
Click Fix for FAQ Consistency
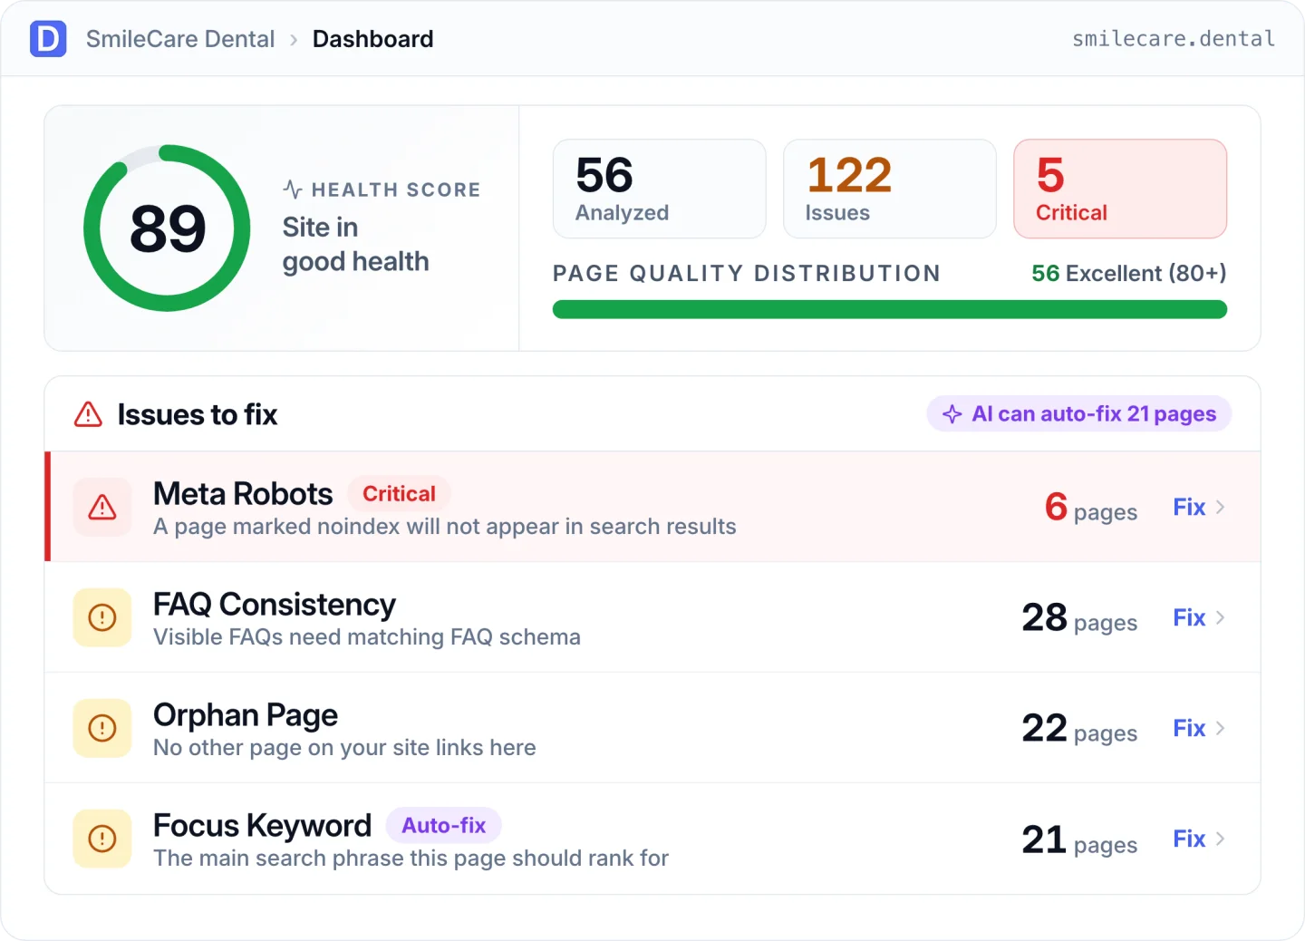coord(1189,617)
